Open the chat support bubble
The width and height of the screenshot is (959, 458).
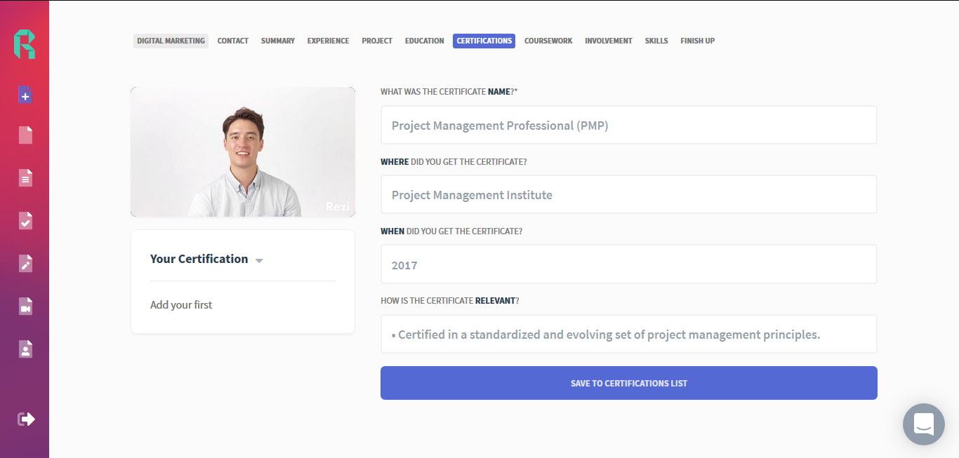[x=924, y=424]
